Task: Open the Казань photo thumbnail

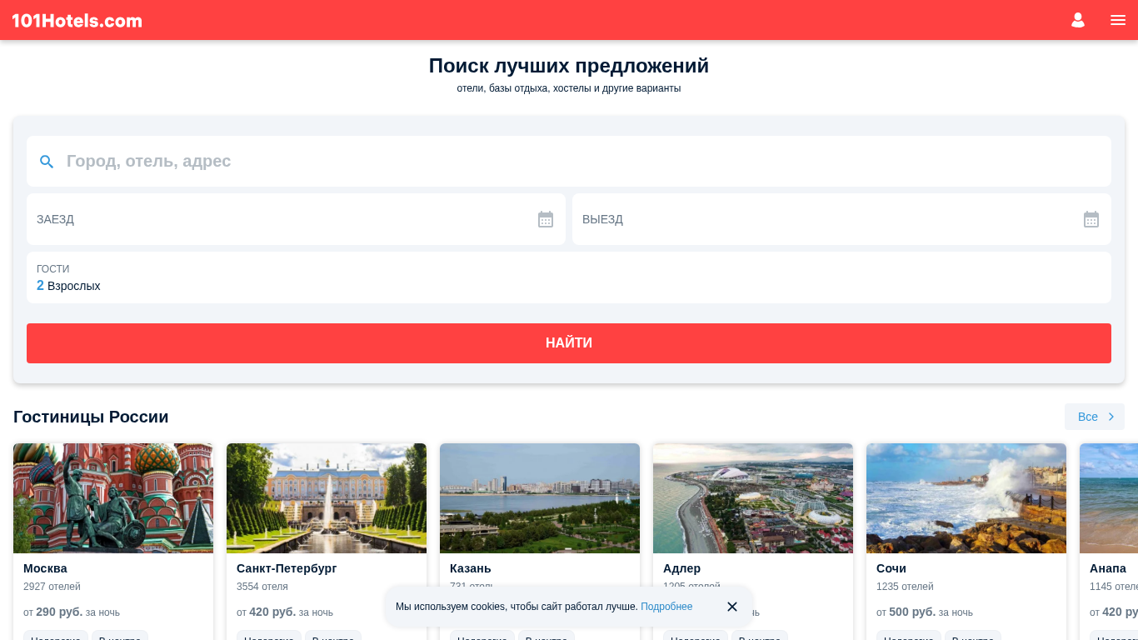Action: [540, 498]
